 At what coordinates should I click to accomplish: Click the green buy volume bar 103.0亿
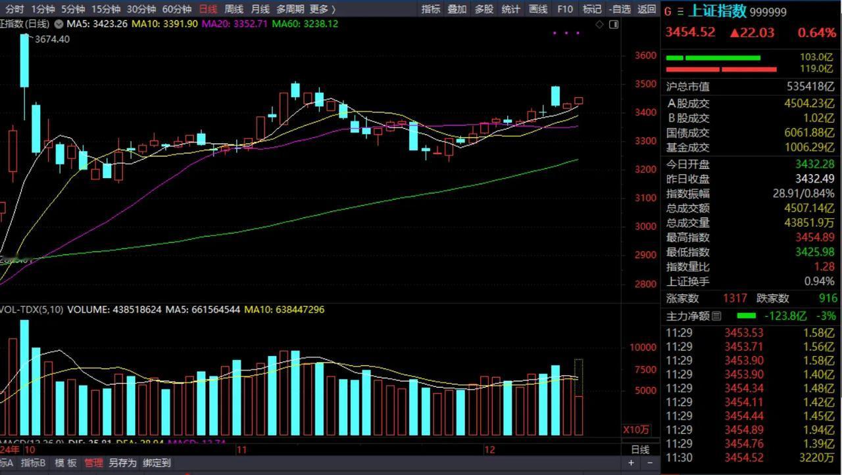click(x=714, y=58)
